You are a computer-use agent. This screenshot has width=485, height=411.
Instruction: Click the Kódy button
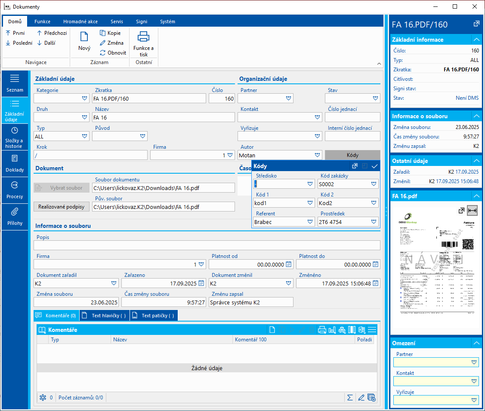[x=352, y=155]
